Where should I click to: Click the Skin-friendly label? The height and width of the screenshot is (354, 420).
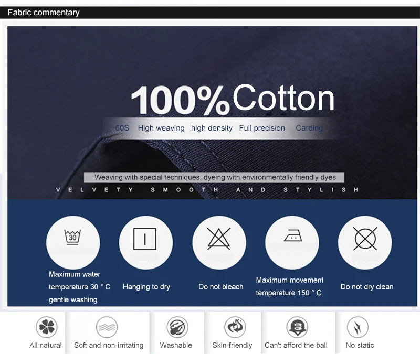[232, 345]
